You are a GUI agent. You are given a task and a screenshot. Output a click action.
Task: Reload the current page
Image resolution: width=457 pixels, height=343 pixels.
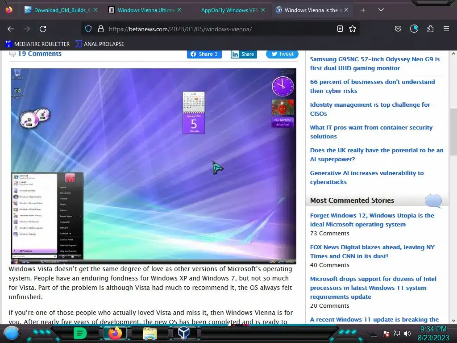[x=43, y=29]
